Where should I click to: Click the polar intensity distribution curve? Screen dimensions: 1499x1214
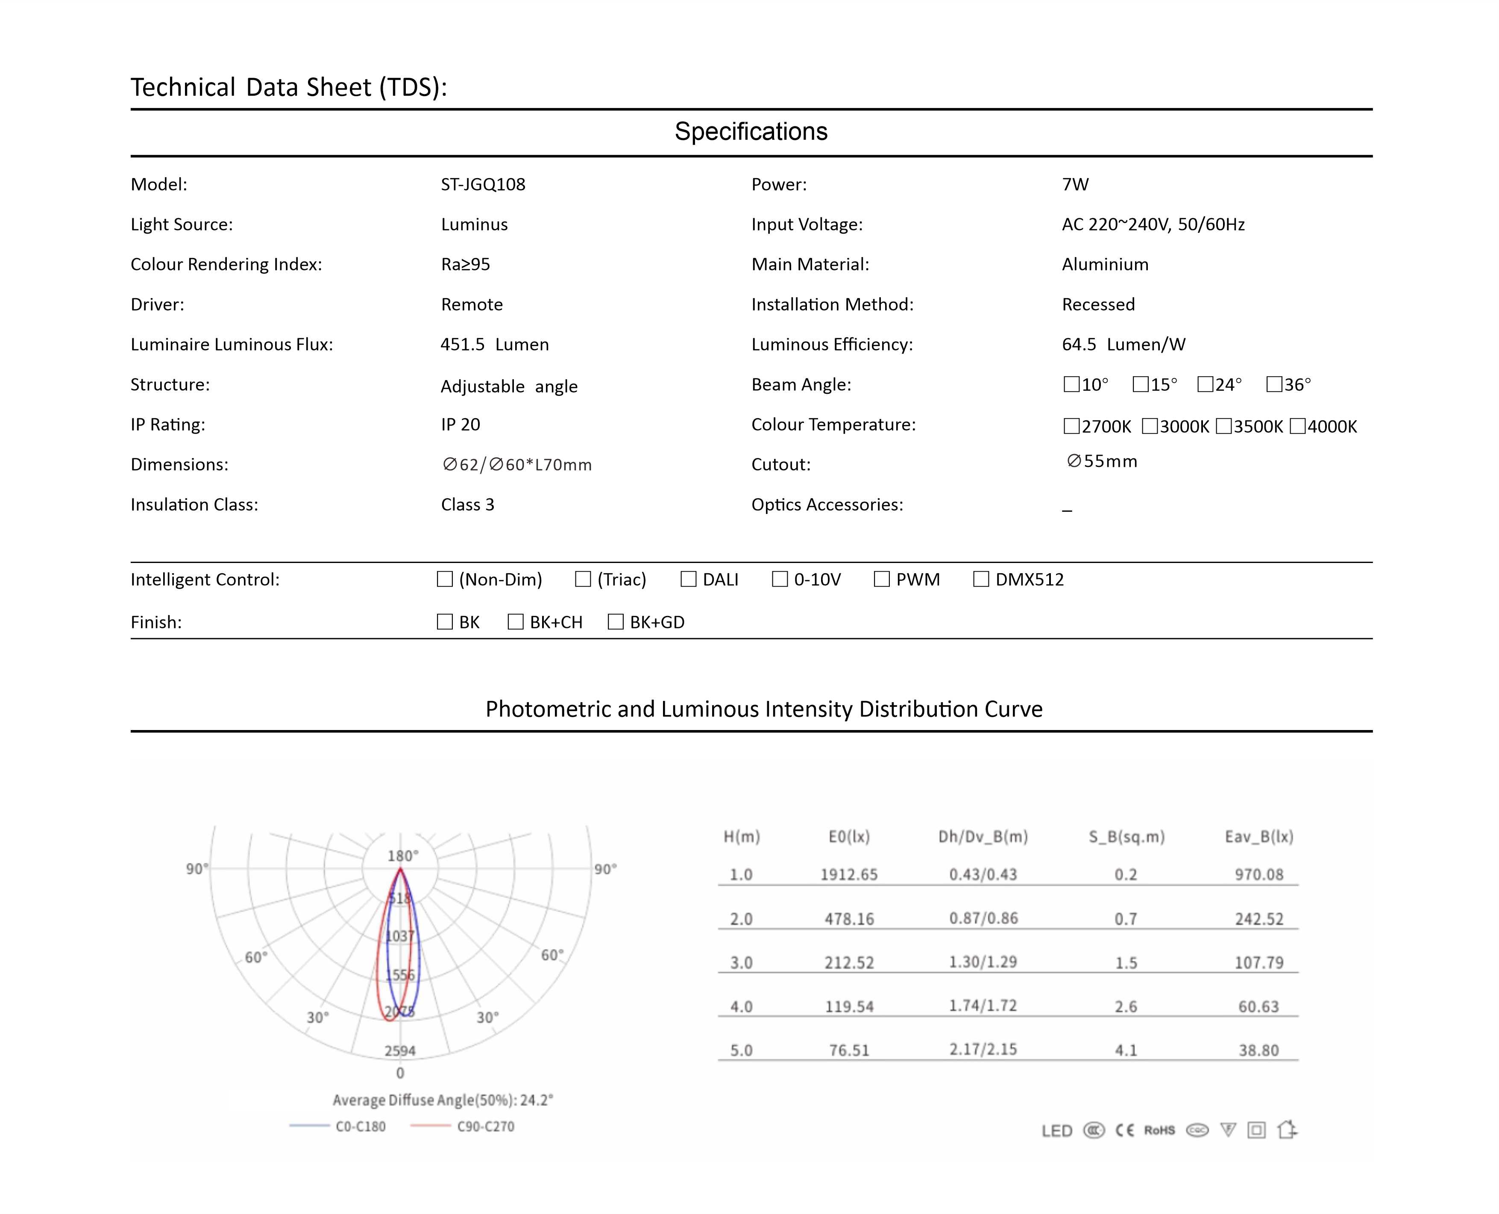click(400, 944)
